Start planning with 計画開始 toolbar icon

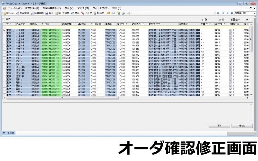pyautogui.click(x=22, y=13)
